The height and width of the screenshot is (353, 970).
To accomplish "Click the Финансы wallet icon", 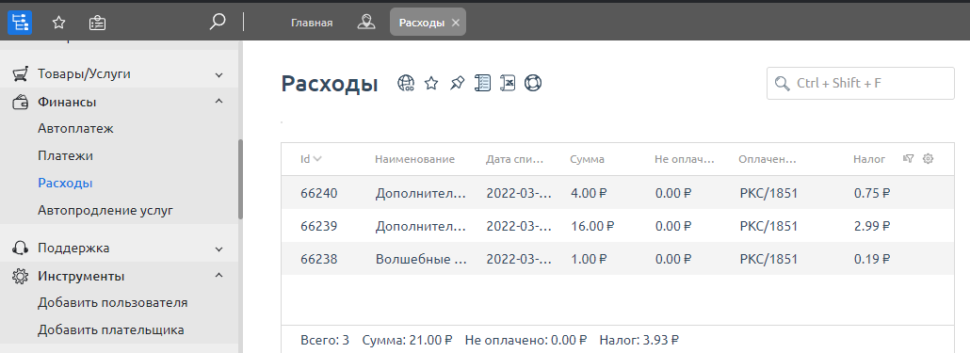I will point(21,102).
